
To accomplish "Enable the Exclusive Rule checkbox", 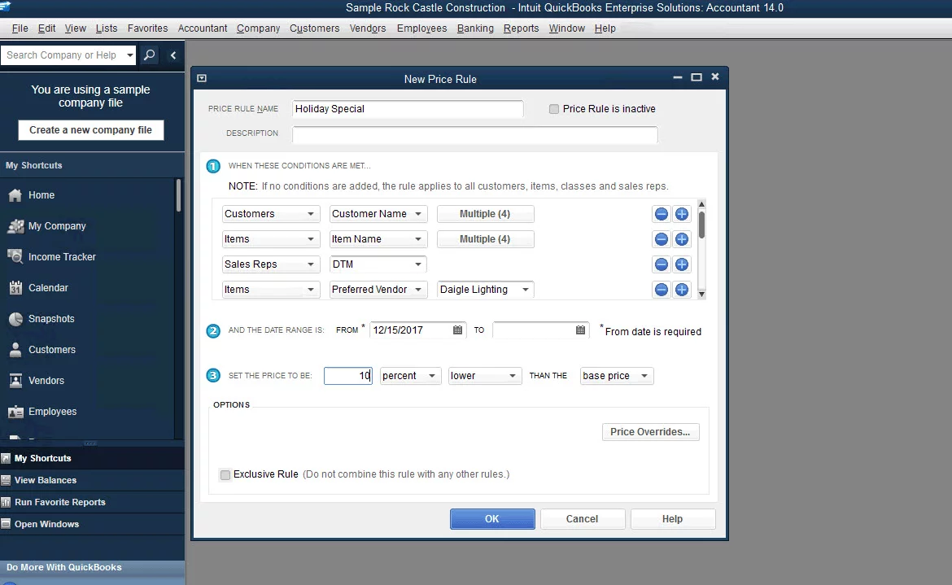I will [x=225, y=474].
